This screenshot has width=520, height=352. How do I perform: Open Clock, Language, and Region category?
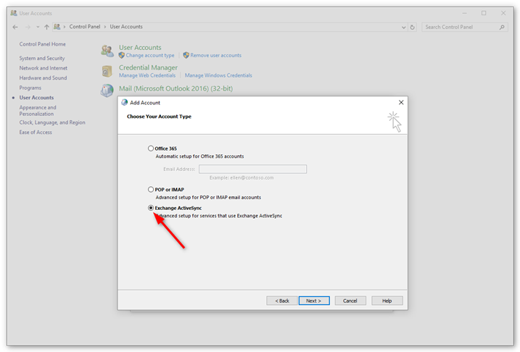click(x=52, y=122)
